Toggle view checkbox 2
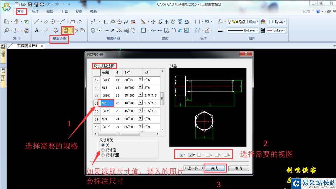Screen dimensions: 336x189 (x=190, y=155)
